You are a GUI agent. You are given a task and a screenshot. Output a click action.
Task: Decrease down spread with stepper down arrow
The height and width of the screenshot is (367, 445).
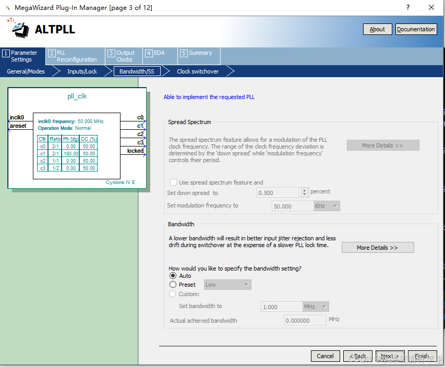tap(304, 195)
